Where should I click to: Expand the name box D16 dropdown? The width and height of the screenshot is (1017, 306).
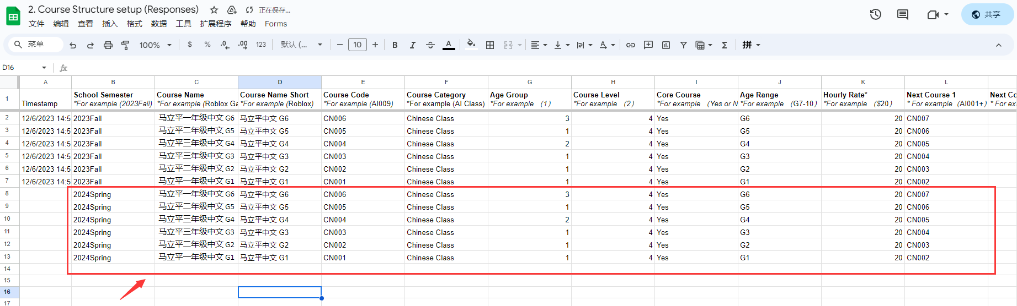coord(44,68)
